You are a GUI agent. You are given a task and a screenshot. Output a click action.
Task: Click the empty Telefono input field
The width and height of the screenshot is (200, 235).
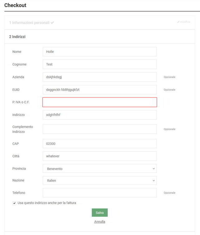[100, 193]
